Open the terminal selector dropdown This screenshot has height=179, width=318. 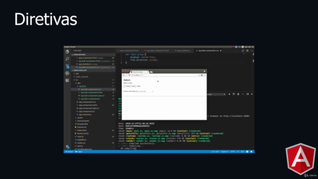tap(216, 94)
